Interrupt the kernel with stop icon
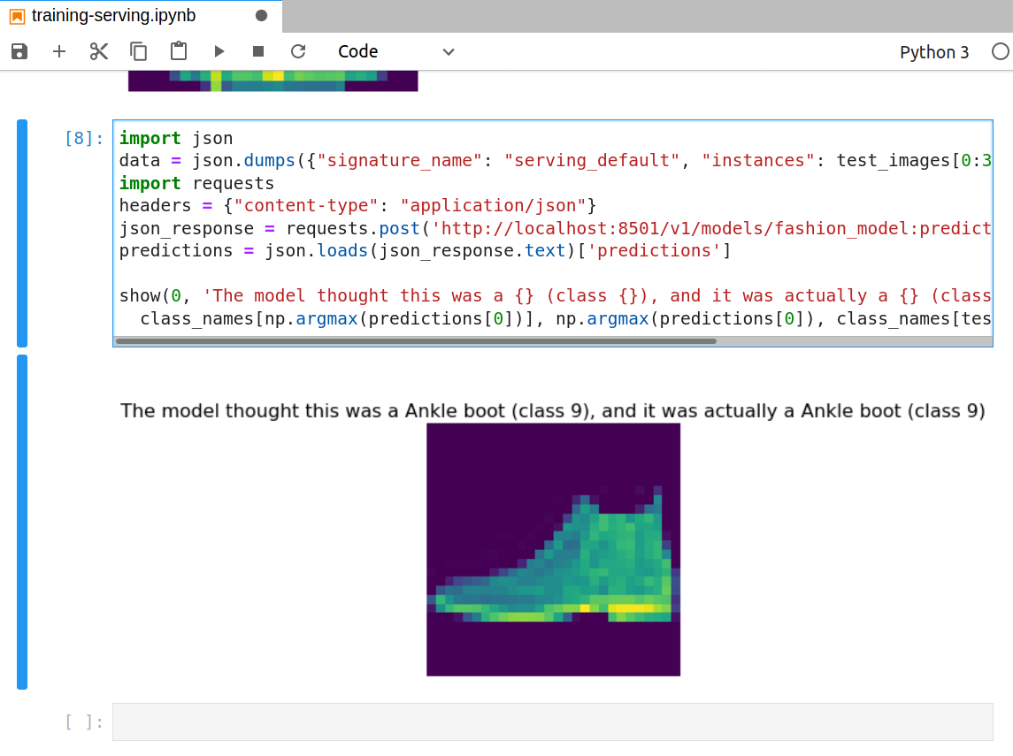The image size is (1013, 756). point(258,51)
